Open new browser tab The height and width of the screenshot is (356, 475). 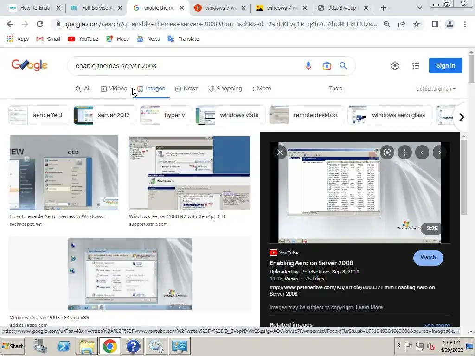point(384,8)
